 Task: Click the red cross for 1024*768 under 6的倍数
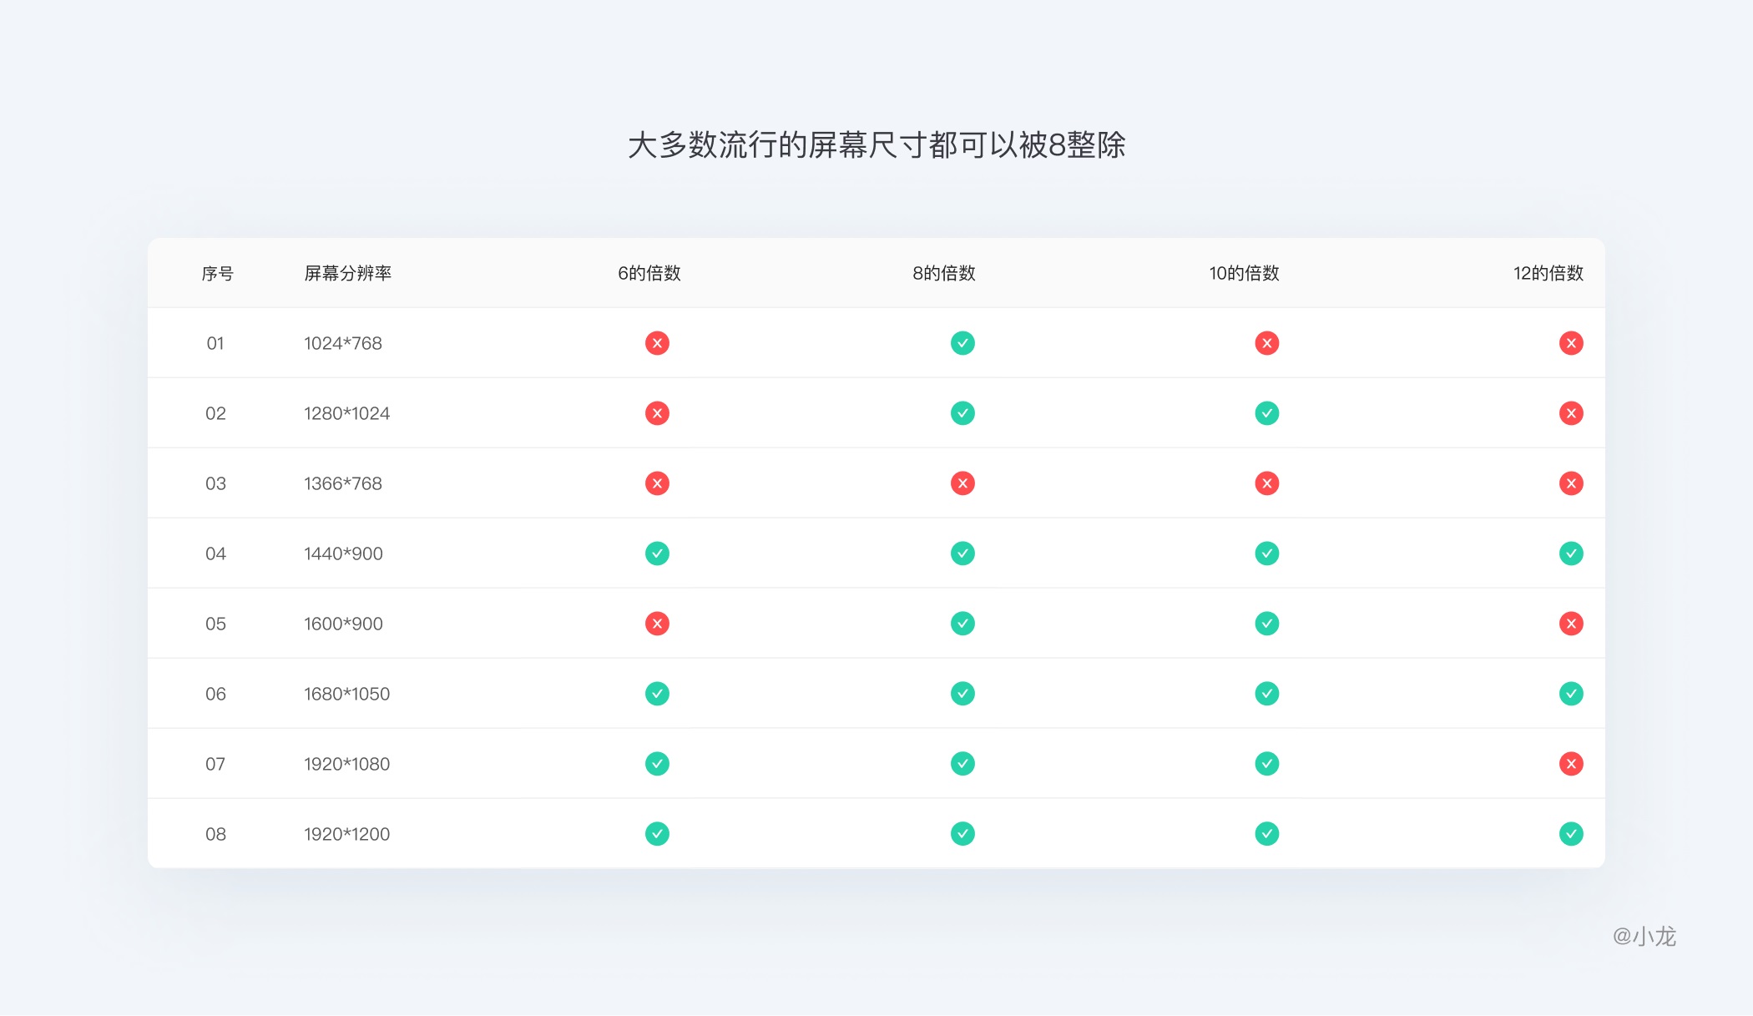[658, 343]
